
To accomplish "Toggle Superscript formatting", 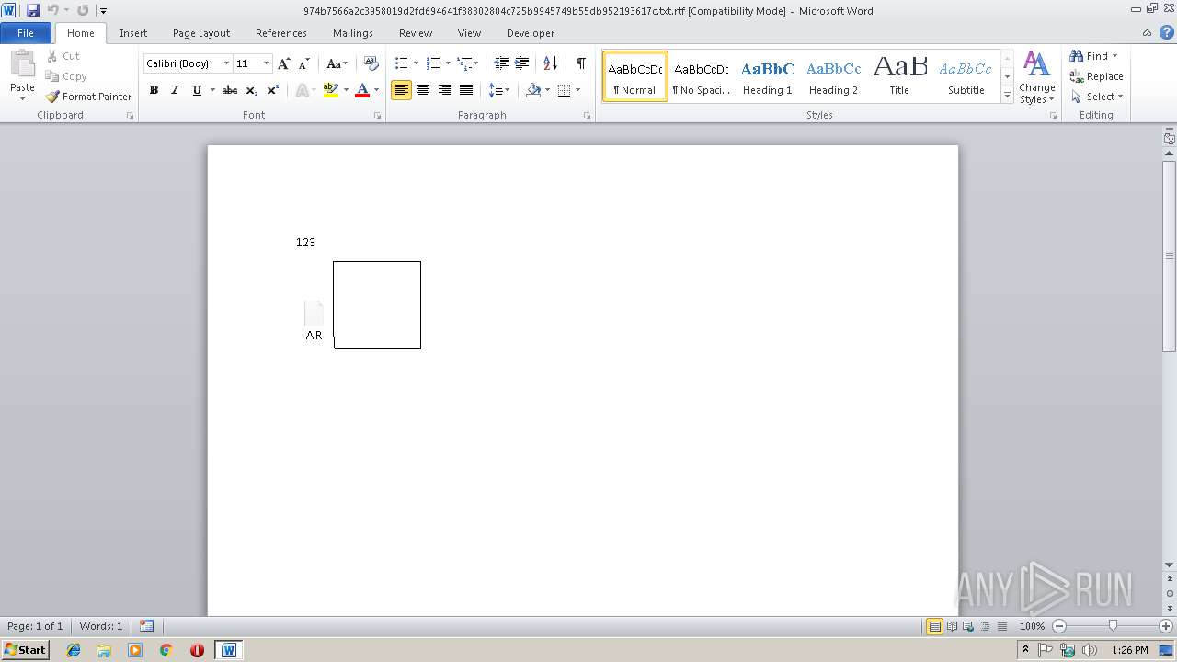I will click(x=273, y=90).
